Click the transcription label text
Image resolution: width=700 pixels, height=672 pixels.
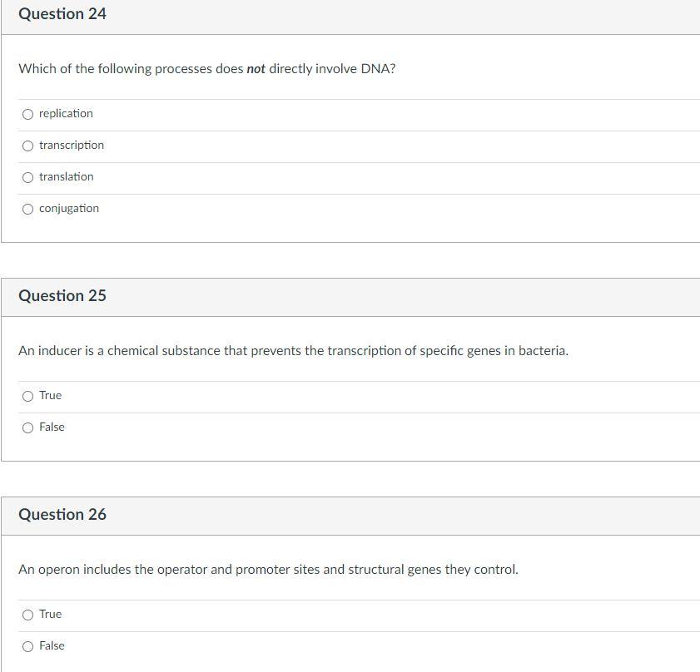tap(71, 145)
